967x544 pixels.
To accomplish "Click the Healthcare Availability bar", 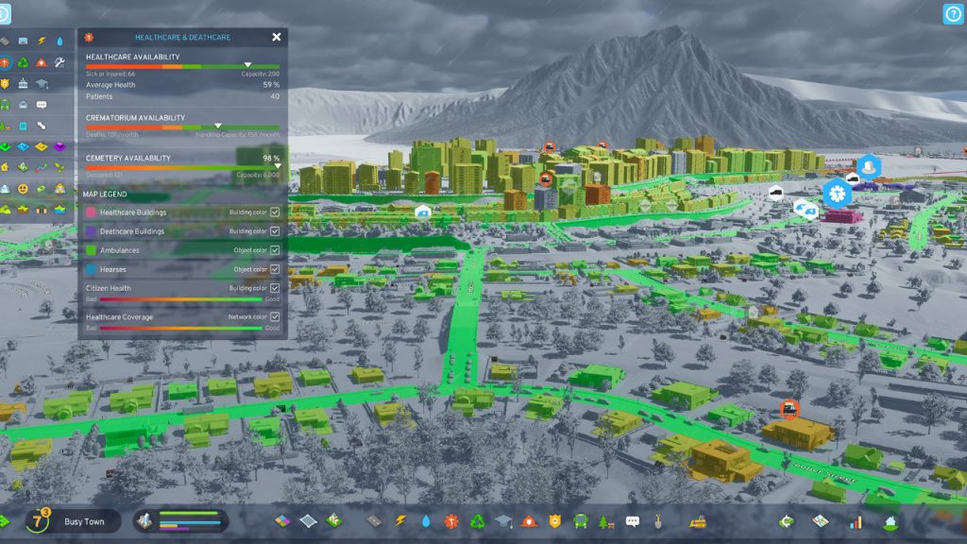I will [x=182, y=66].
